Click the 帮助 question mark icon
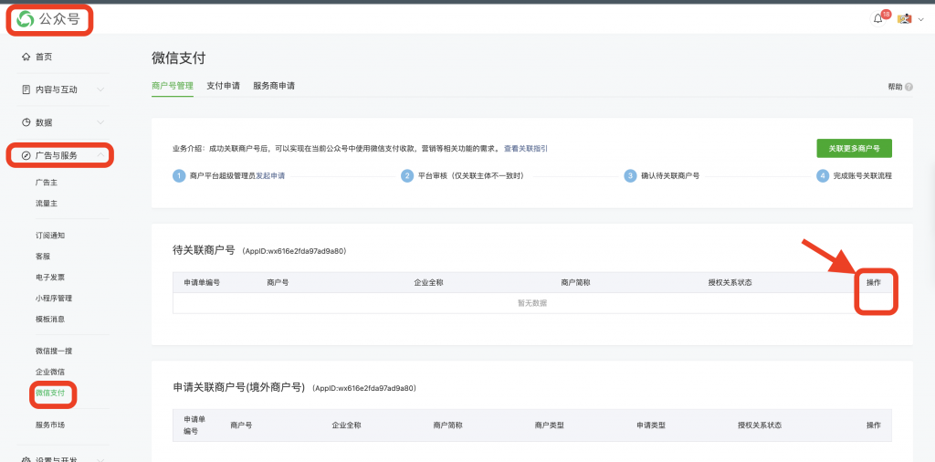This screenshot has height=462, width=935. point(909,87)
